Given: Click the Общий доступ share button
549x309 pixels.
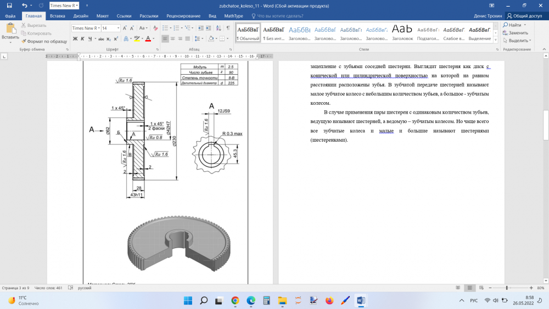Looking at the screenshot, I should click(x=524, y=16).
